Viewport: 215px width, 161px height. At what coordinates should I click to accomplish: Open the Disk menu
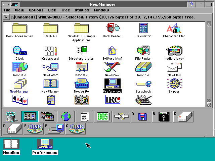(x=52, y=10)
